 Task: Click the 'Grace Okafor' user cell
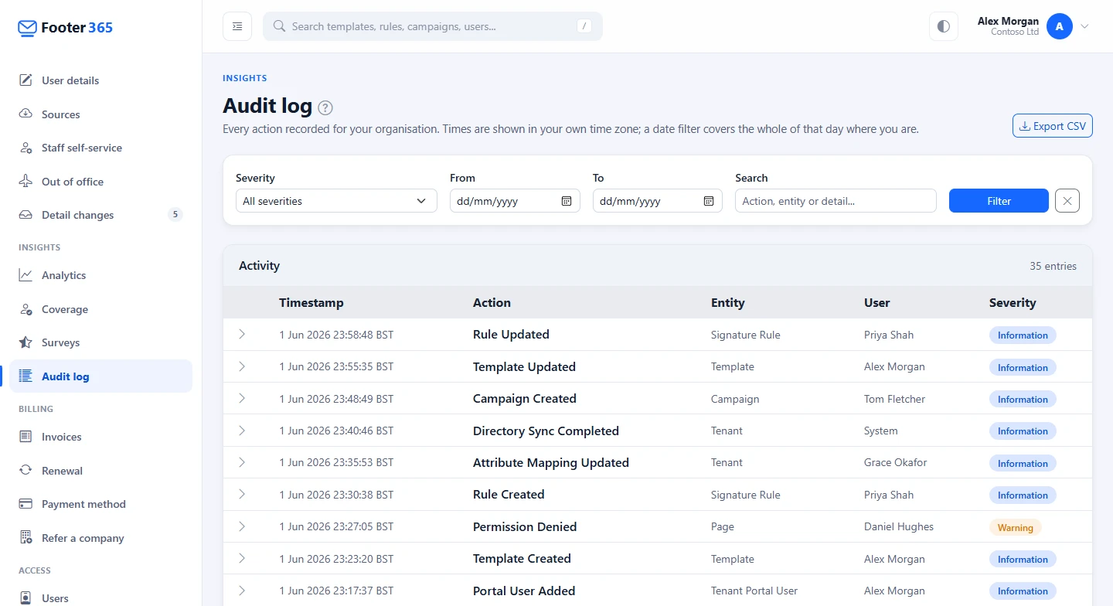[895, 462]
